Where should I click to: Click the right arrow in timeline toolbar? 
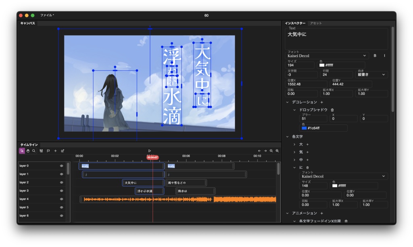(265, 151)
